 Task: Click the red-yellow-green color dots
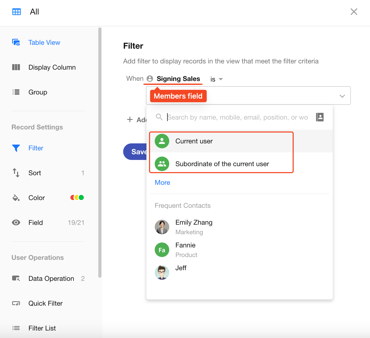click(77, 198)
